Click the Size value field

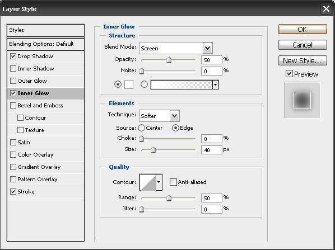[x=212, y=150]
